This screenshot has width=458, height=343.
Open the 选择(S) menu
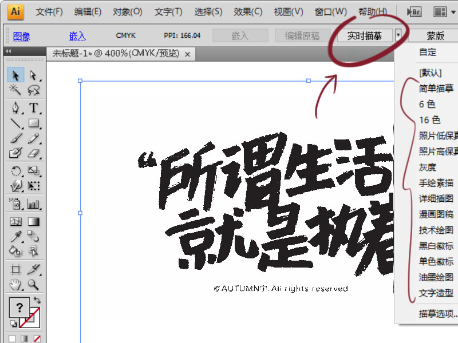pyautogui.click(x=208, y=12)
